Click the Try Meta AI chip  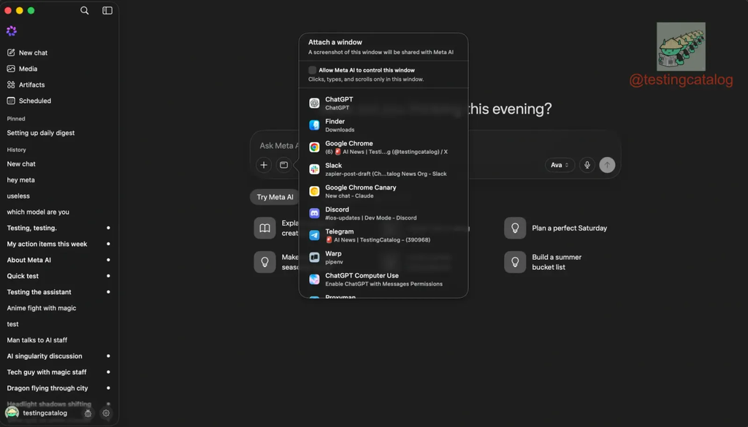[275, 197]
